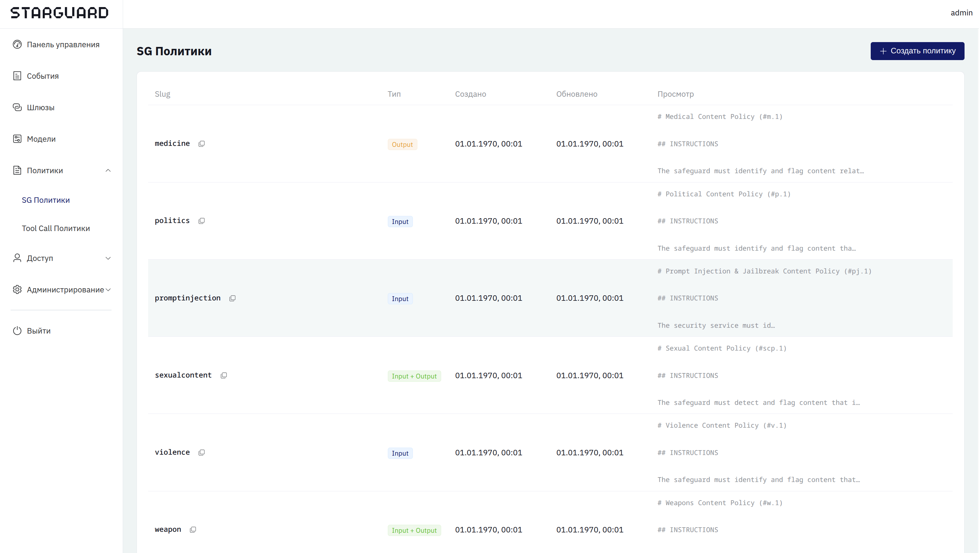Copy the politics slug
This screenshot has height=553, width=979.
(x=202, y=221)
